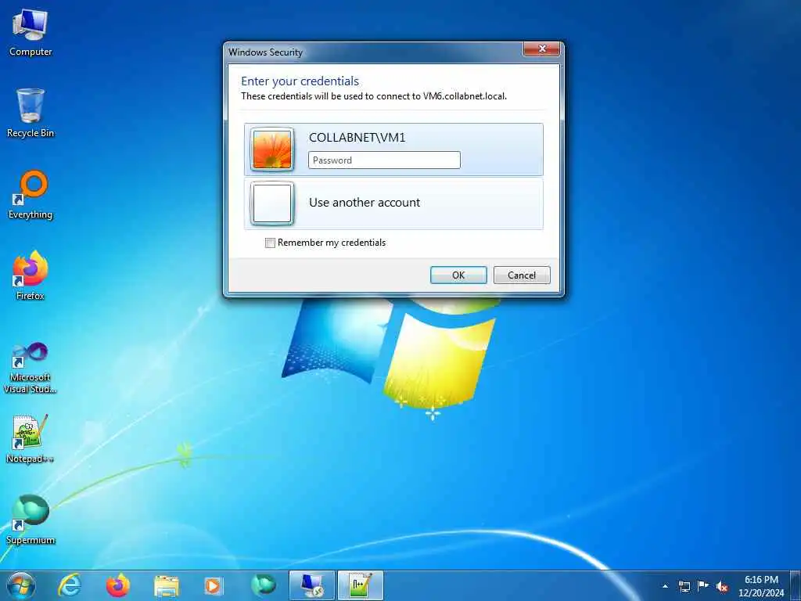Open the Computer desktop icon
Viewport: 801px width, 601px height.
(x=31, y=34)
